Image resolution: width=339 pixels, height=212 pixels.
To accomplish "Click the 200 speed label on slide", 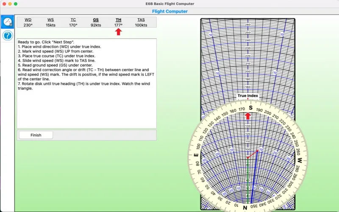I will click(x=248, y=71).
